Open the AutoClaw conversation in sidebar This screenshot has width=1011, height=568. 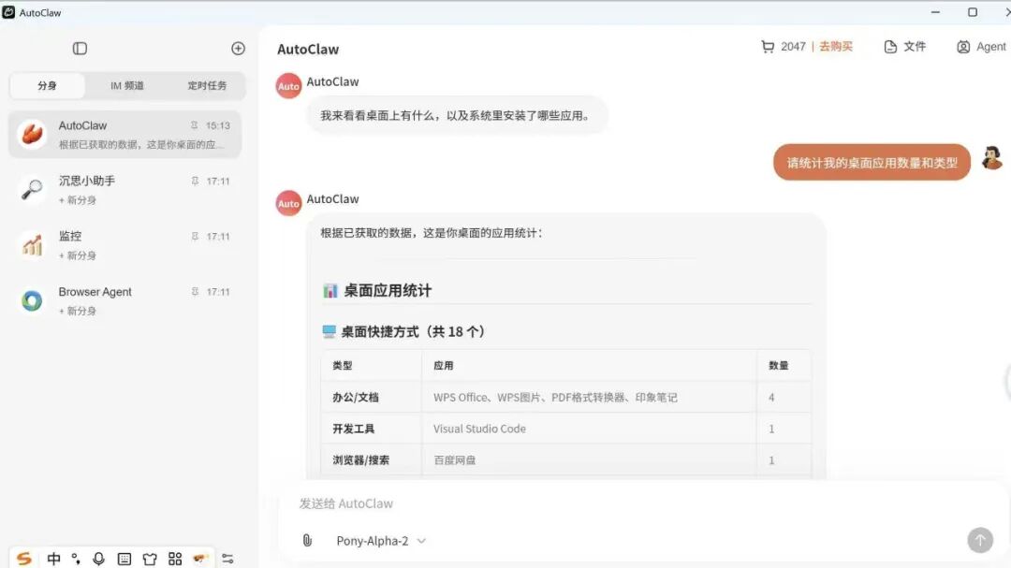[125, 134]
